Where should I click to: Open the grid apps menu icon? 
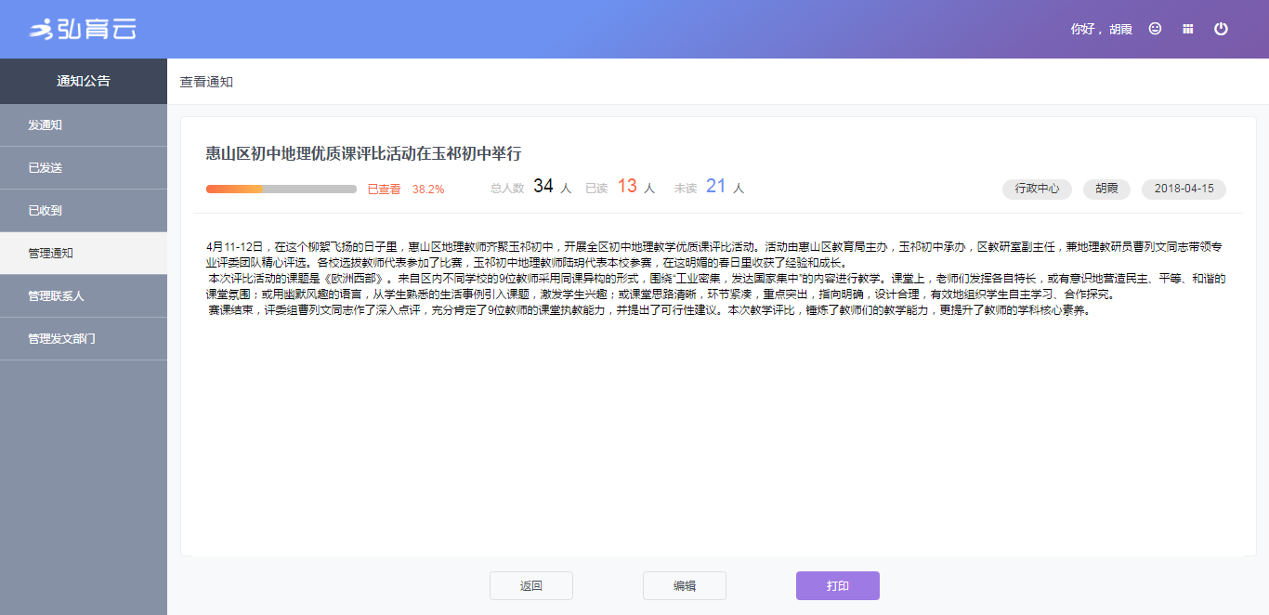click(x=1187, y=29)
